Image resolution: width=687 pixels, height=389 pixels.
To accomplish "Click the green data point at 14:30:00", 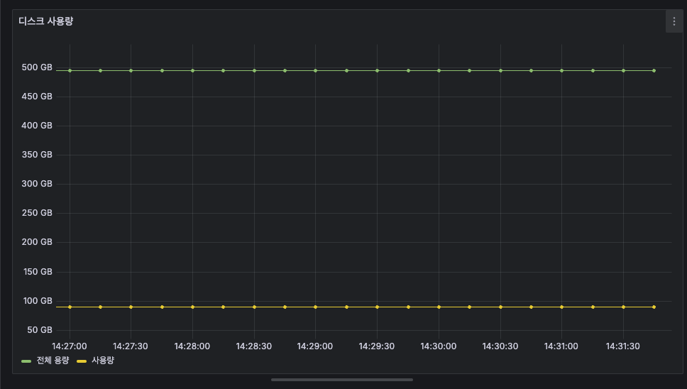I will pyautogui.click(x=439, y=70).
